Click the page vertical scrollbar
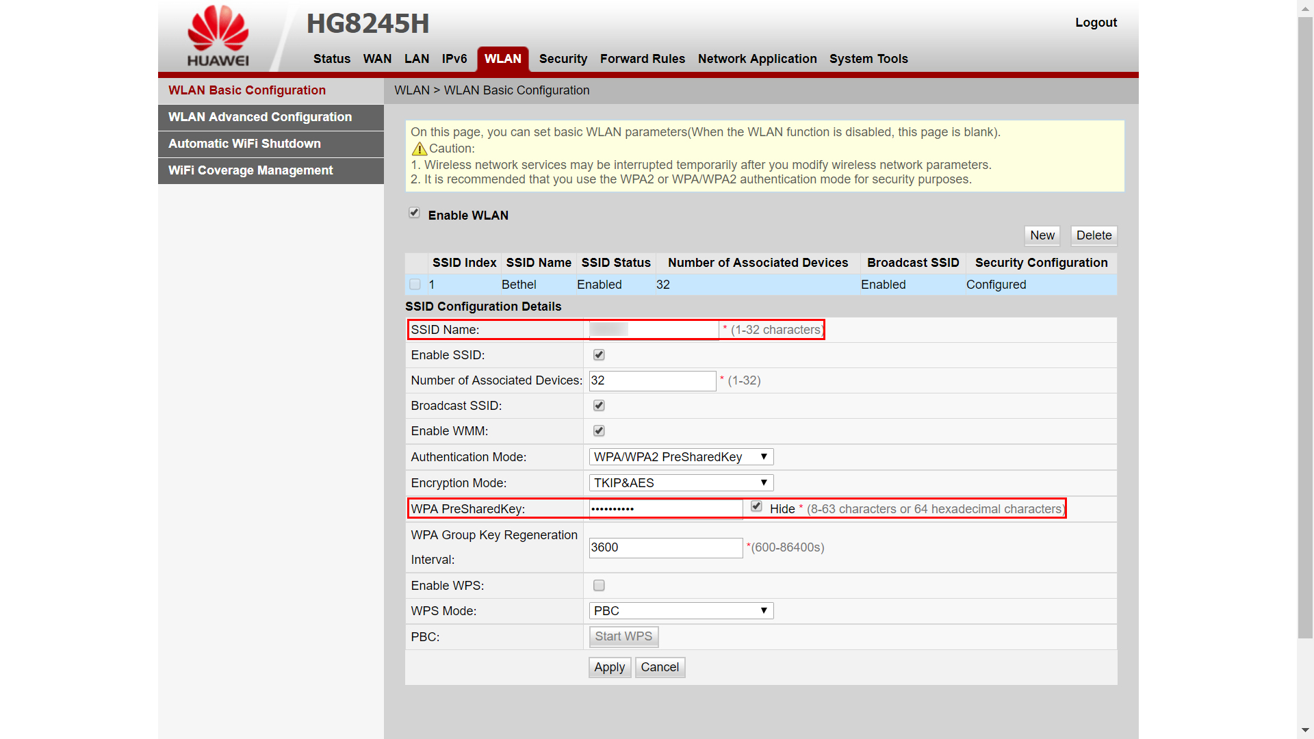 click(x=1305, y=328)
